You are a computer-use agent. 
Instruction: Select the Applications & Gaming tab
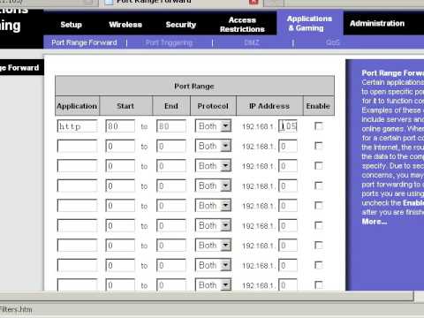coord(309,23)
